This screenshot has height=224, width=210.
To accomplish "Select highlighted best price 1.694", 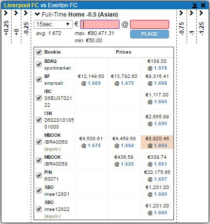I will [160, 146].
